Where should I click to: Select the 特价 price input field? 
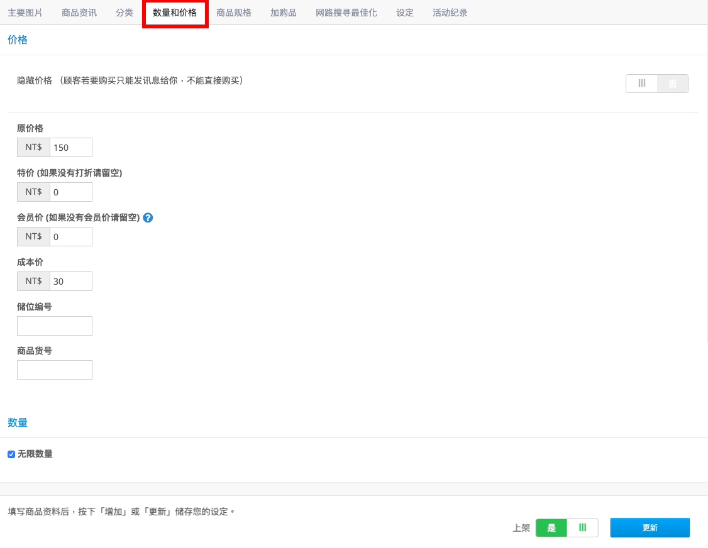pos(70,192)
